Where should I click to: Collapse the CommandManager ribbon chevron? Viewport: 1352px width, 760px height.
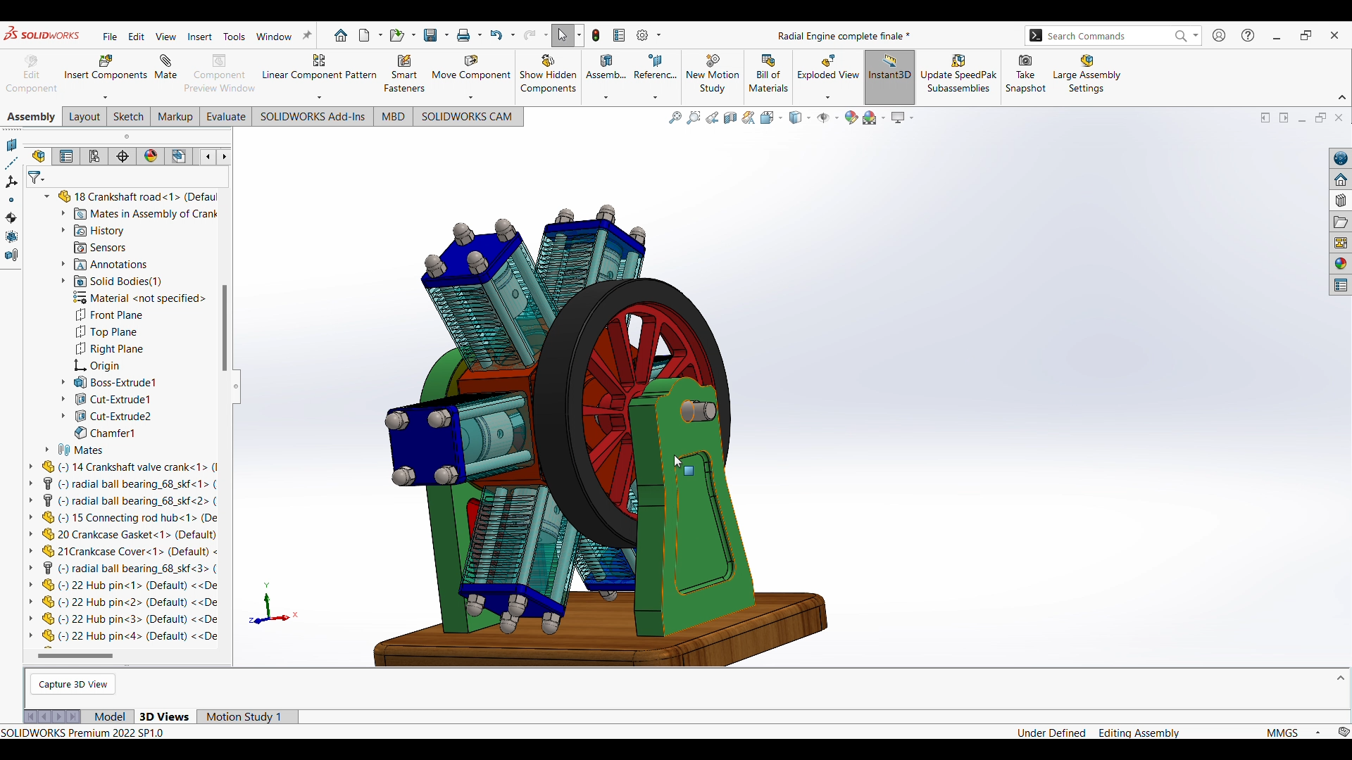coord(1342,98)
